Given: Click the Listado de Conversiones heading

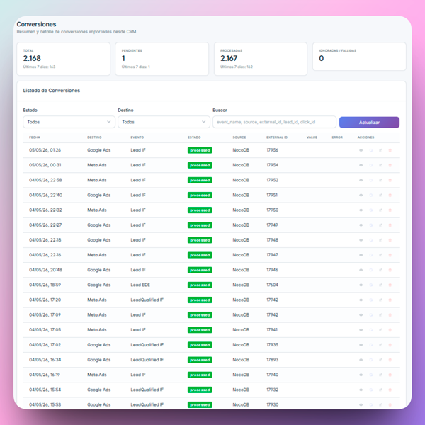Looking at the screenshot, I should coord(51,91).
